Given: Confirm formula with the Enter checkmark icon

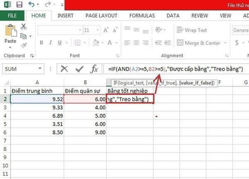Looking at the screenshot, I should (79, 69).
